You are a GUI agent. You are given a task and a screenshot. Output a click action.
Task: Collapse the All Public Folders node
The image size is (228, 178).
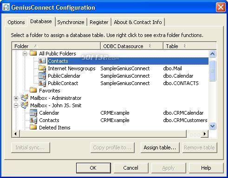tap(25, 54)
